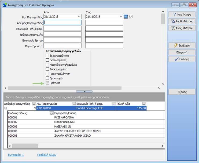Click criteria panel vertical scrollbar thumb

click(x=163, y=19)
